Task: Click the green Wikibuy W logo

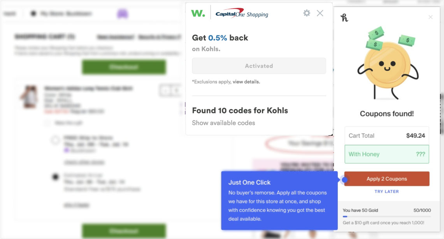Action: [x=198, y=13]
